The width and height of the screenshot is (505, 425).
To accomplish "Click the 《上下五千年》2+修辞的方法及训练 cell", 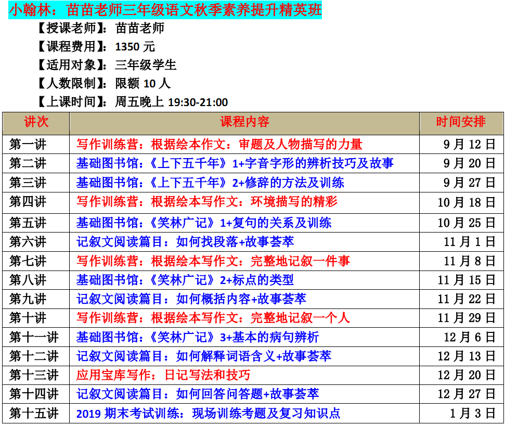I will 210,183.
